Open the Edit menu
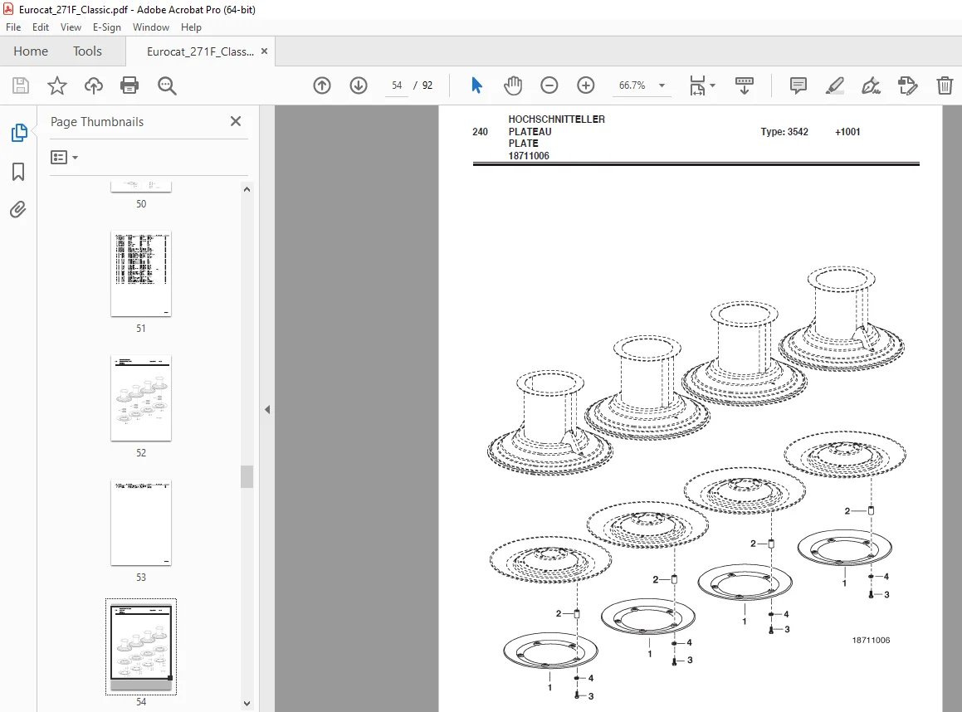 pyautogui.click(x=41, y=27)
